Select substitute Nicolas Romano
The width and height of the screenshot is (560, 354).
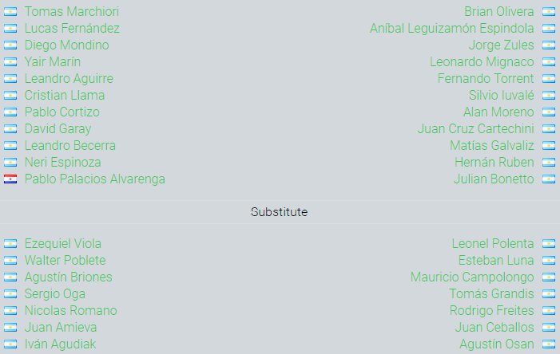(71, 310)
